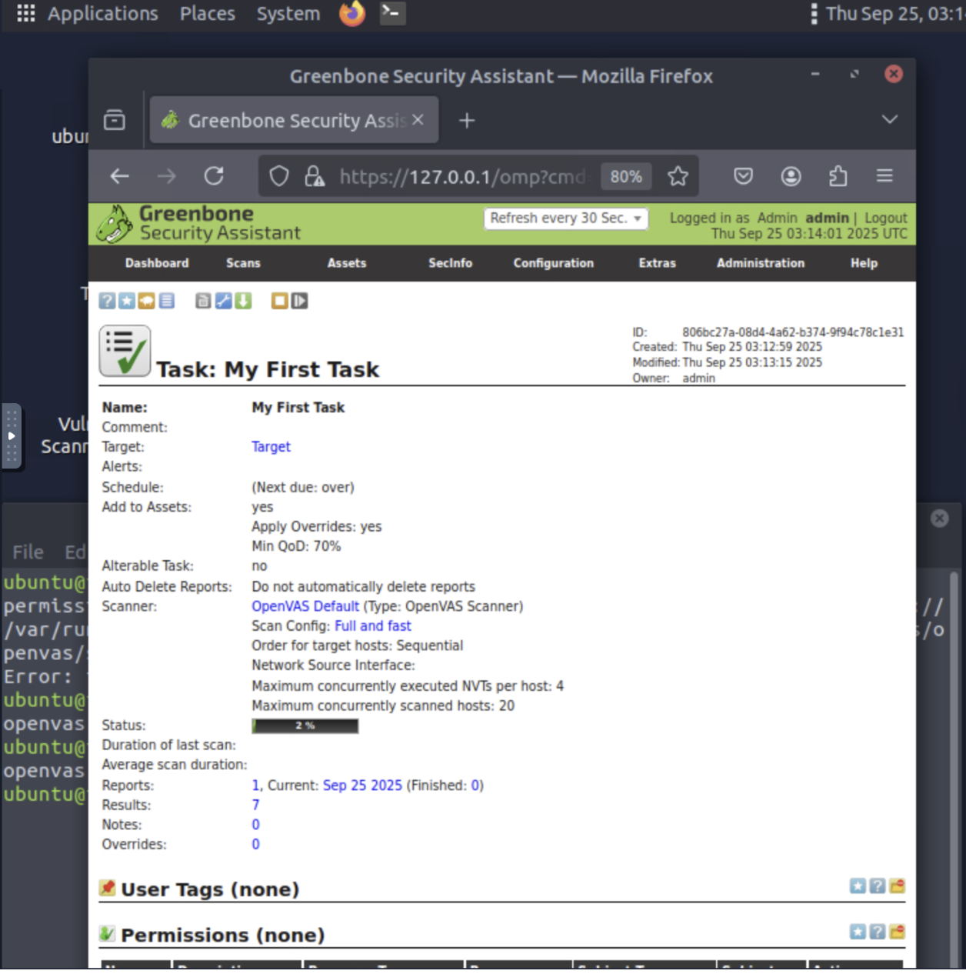
Task: Move task to the trashcan icon
Action: point(203,301)
